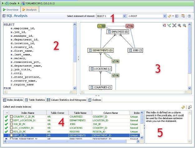Click the table view icon in header
This screenshot has height=148, width=195.
[183, 16]
